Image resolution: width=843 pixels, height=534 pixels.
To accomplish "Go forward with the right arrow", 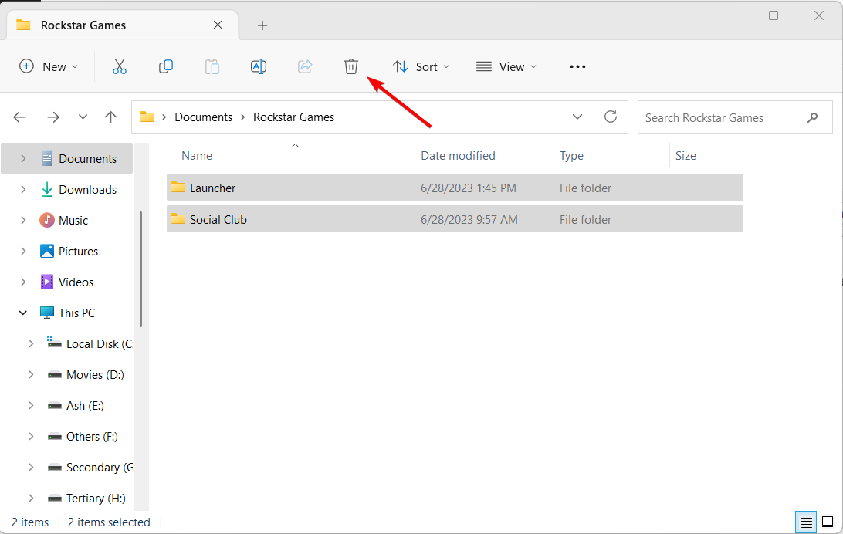I will 52,117.
